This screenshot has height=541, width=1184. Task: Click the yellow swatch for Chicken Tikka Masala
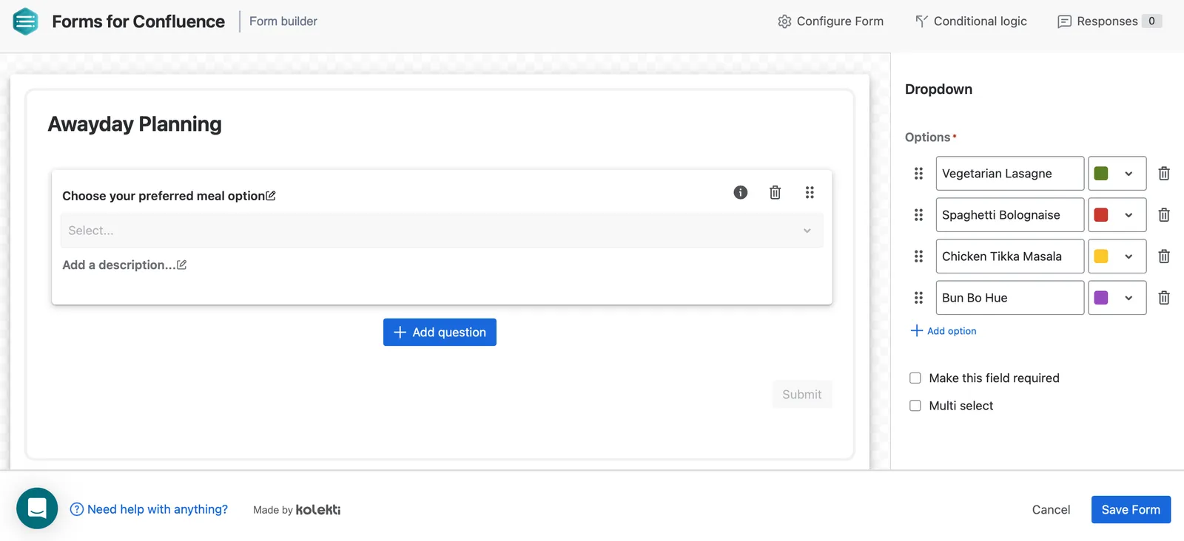click(1101, 256)
